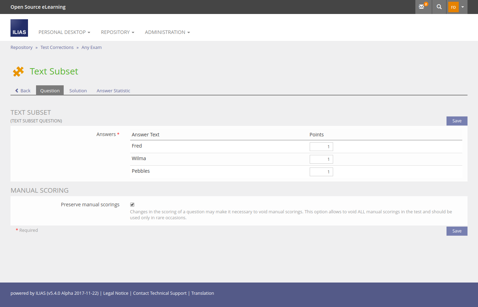Viewport: 478px width, 307px height.
Task: Open the Administration dropdown menu
Action: pyautogui.click(x=167, y=32)
